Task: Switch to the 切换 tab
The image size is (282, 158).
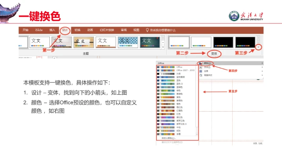Action: tap(77, 30)
